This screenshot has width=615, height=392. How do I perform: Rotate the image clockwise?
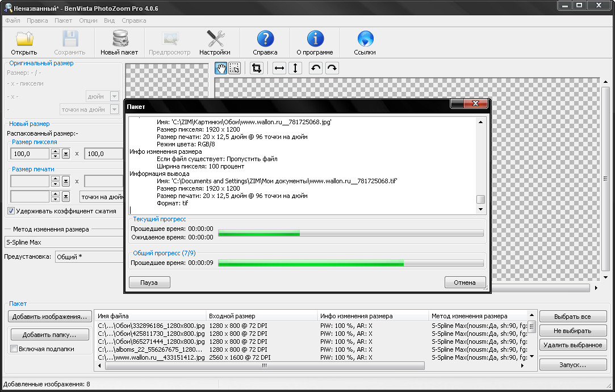[332, 68]
